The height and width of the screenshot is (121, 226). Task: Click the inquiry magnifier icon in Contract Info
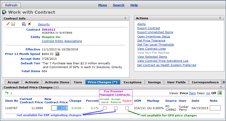pyautogui.click(x=24, y=24)
